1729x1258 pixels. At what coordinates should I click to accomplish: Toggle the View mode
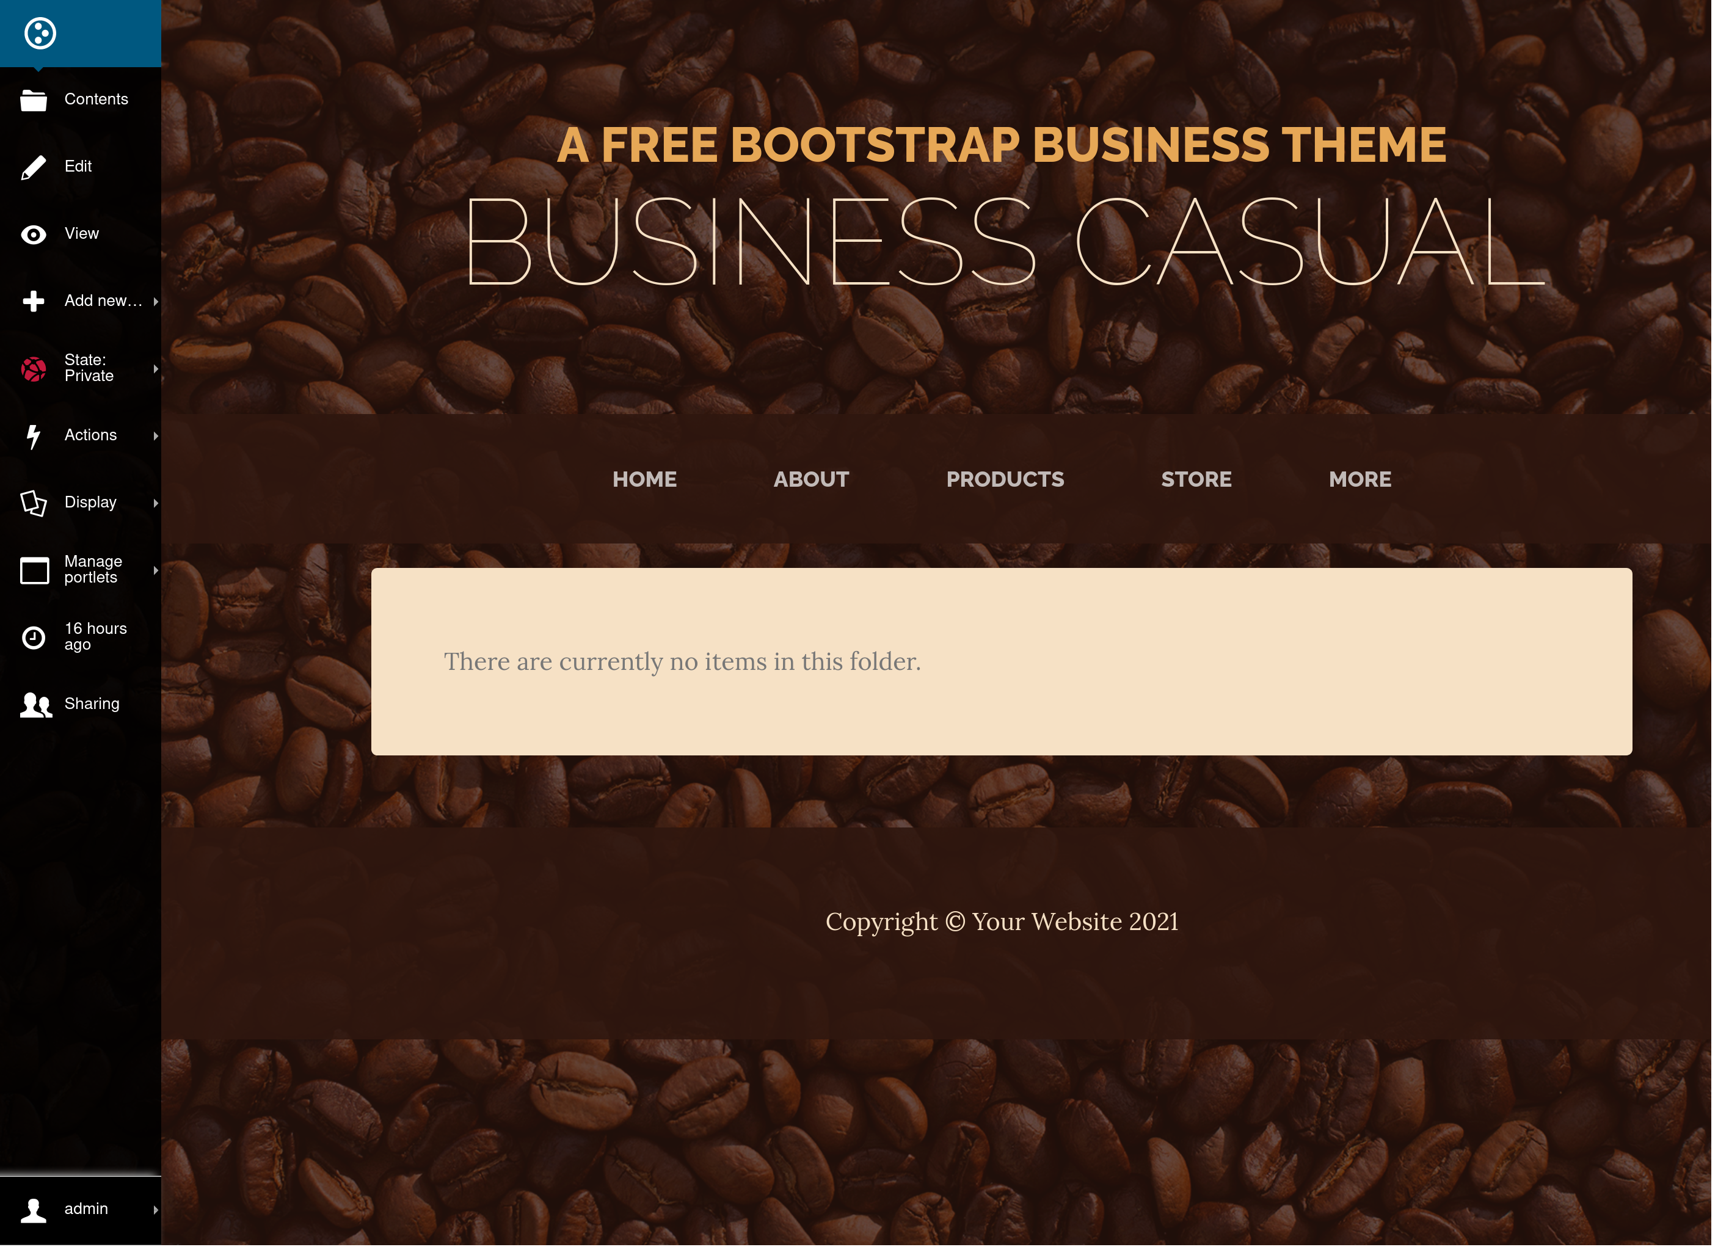click(x=79, y=234)
